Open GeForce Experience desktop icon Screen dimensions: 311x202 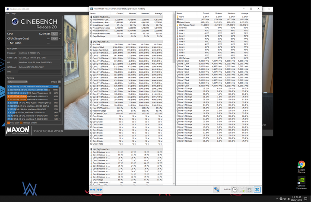(x=301, y=183)
